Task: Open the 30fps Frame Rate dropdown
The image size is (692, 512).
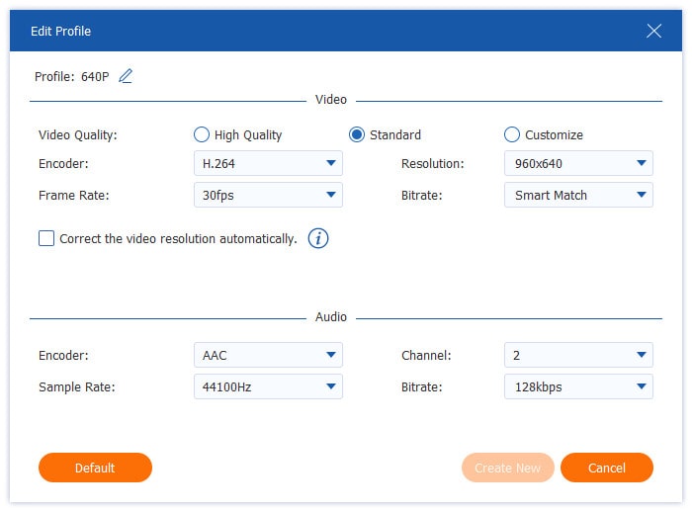Action: pyautogui.click(x=268, y=195)
